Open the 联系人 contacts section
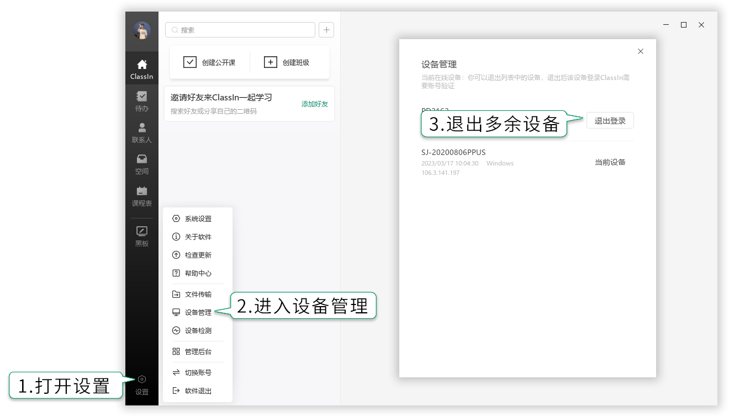The image size is (729, 417). pyautogui.click(x=142, y=133)
